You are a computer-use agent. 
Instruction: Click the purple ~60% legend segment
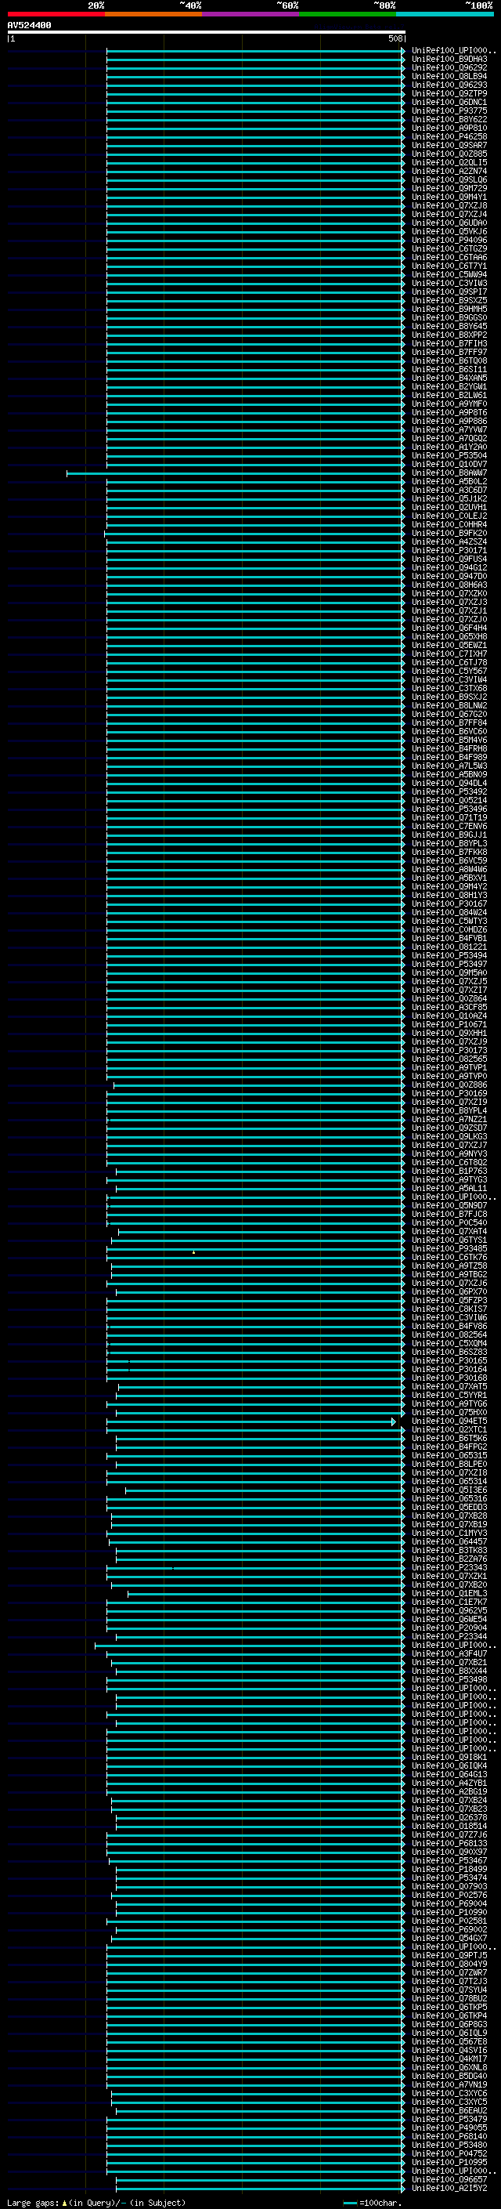click(250, 15)
